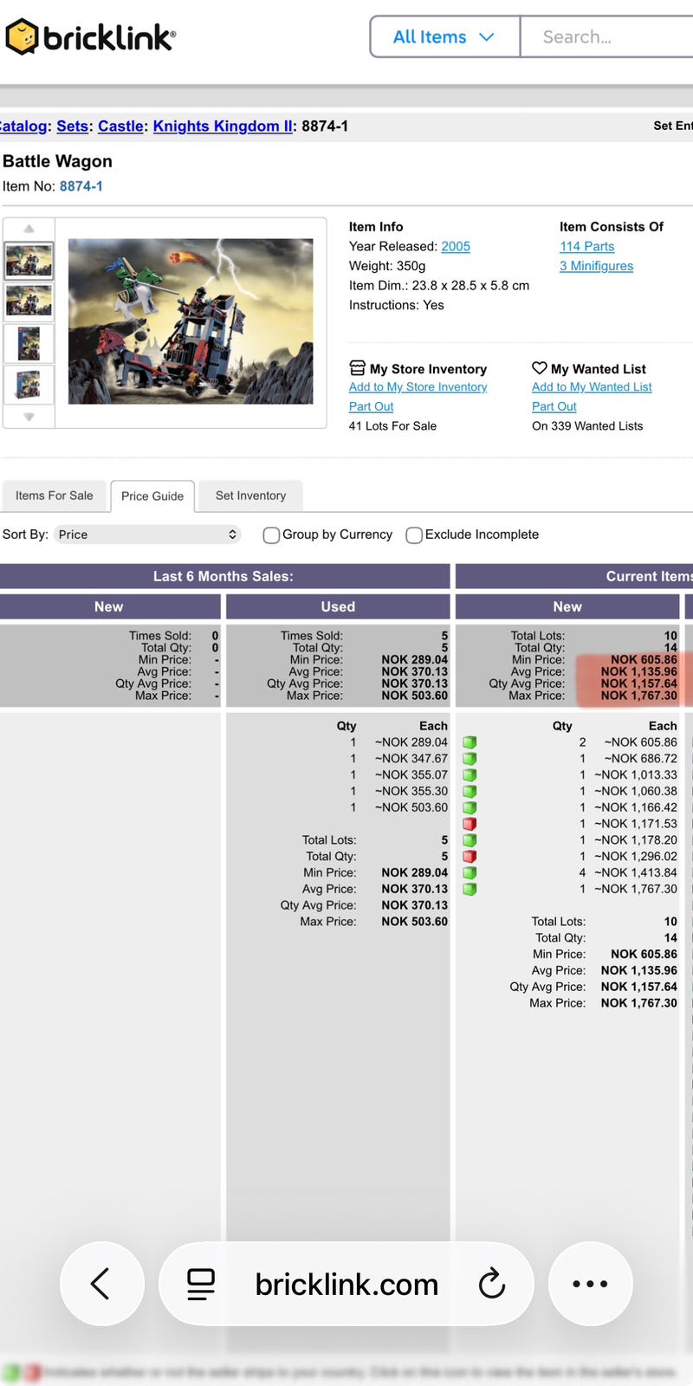The width and height of the screenshot is (693, 1386).
Task: Select the third box image thumbnail
Action: click(x=29, y=343)
